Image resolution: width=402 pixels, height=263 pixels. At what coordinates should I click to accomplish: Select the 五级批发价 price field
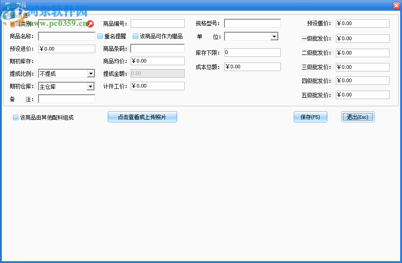pos(362,95)
